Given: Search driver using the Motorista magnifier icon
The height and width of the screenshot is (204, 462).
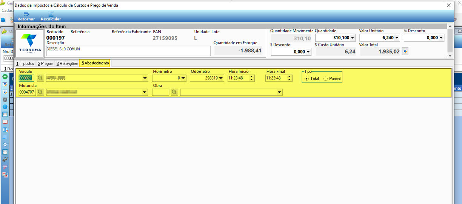Looking at the screenshot, I should point(40,92).
